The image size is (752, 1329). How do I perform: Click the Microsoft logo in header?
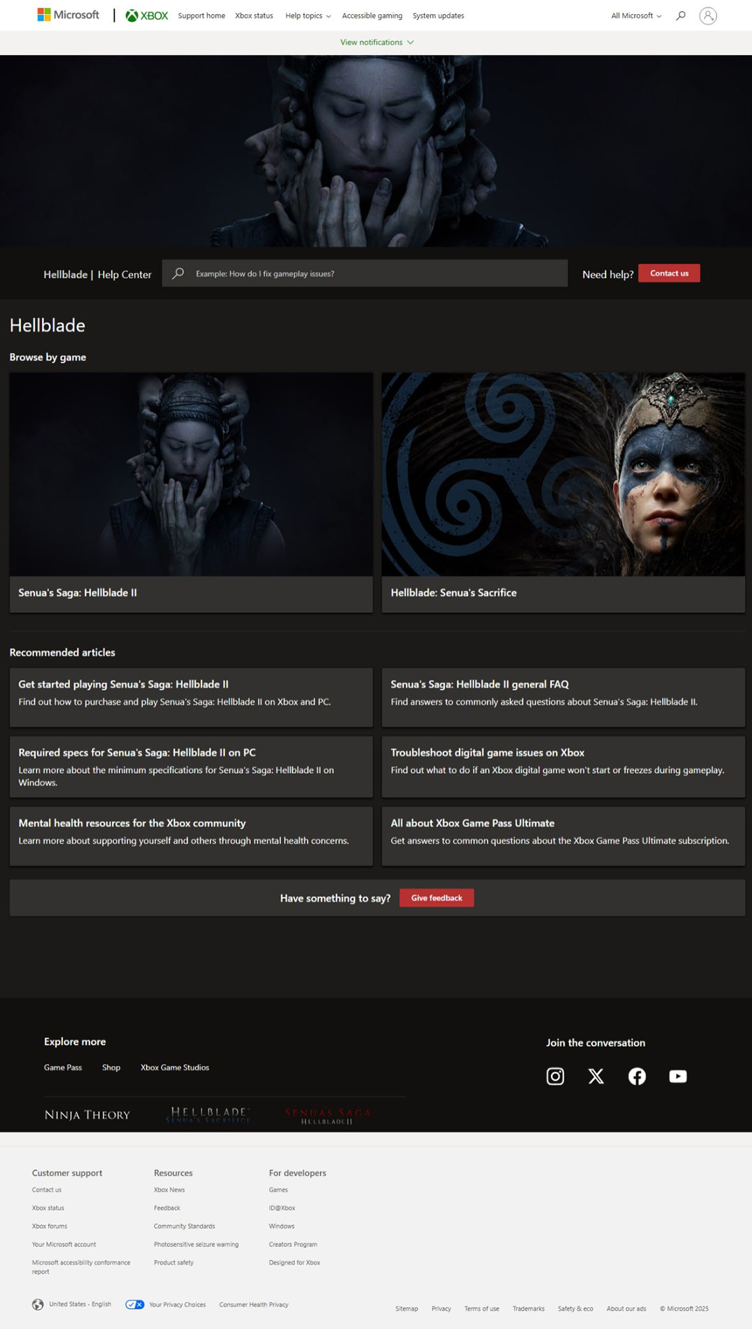tap(68, 15)
